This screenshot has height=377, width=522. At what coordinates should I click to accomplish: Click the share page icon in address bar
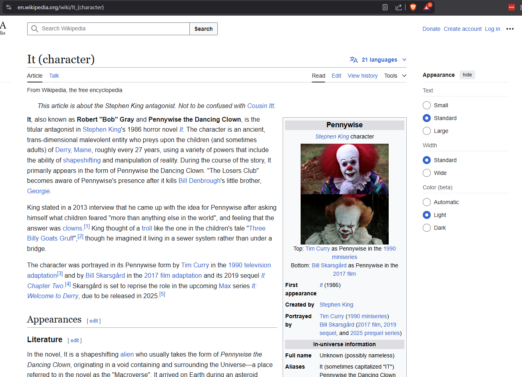[398, 7]
